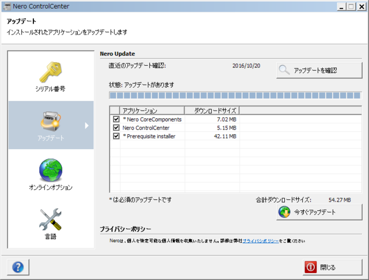Click the 2016/10/20 date value
The height and width of the screenshot is (280, 369).
point(246,66)
